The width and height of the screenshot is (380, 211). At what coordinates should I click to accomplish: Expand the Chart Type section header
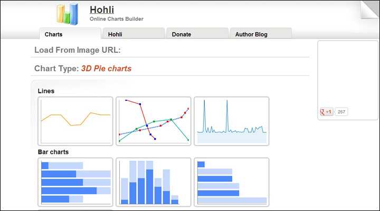click(x=56, y=69)
